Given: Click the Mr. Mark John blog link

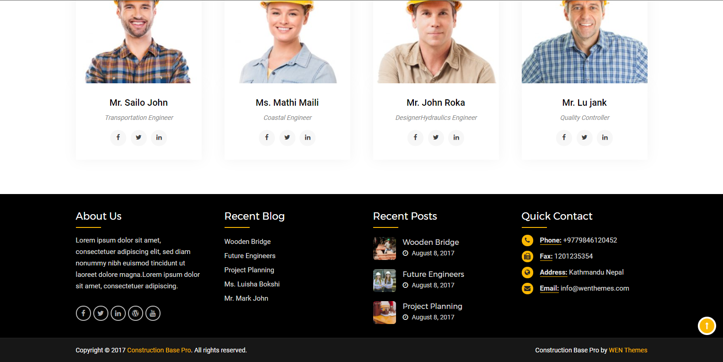Looking at the screenshot, I should (246, 298).
